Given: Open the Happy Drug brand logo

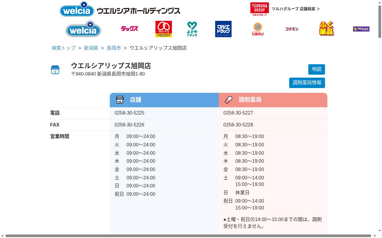Looking at the screenshot, I should [164, 29].
